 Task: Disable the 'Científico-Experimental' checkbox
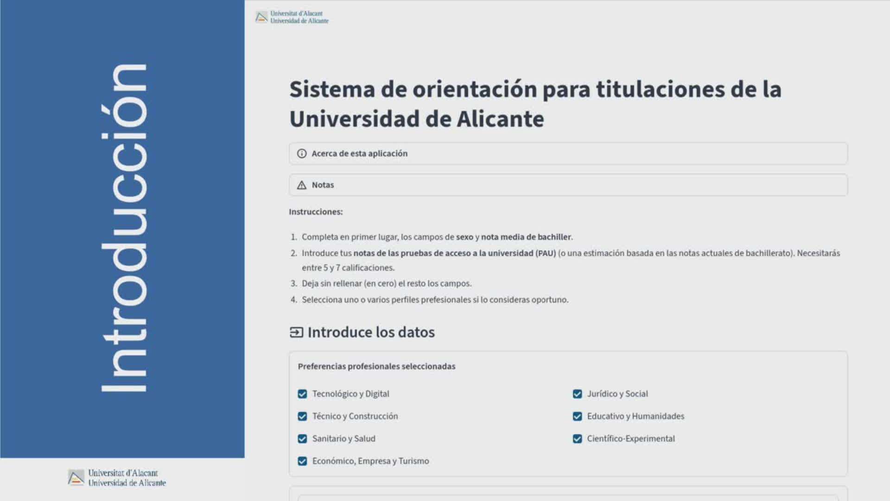[x=577, y=438]
